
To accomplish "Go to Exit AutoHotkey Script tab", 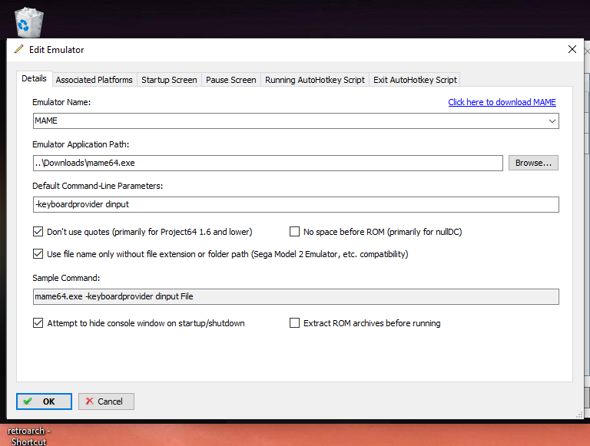I will pos(415,80).
